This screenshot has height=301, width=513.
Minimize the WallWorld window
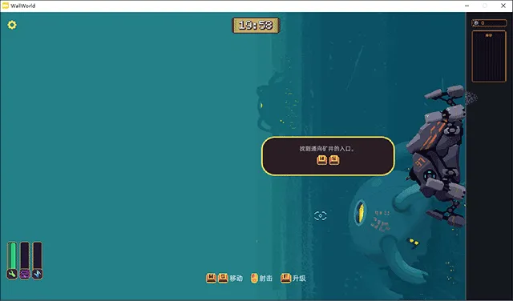pos(467,6)
